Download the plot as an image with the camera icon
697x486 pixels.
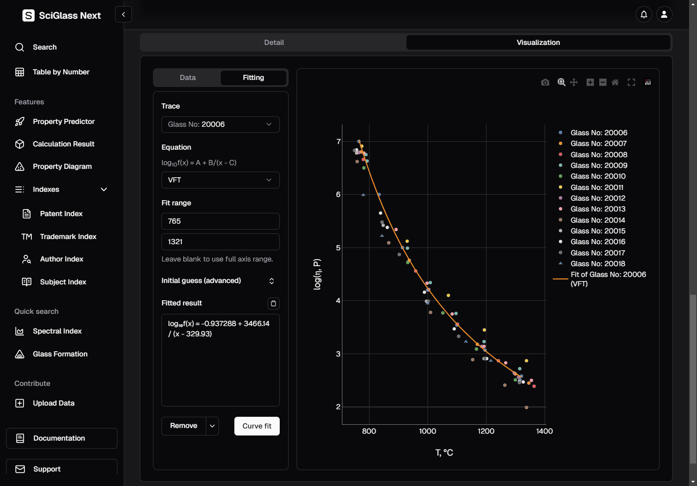(545, 82)
